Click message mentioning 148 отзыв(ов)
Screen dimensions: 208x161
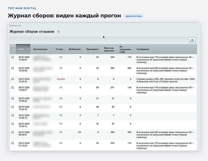[x=165, y=90]
